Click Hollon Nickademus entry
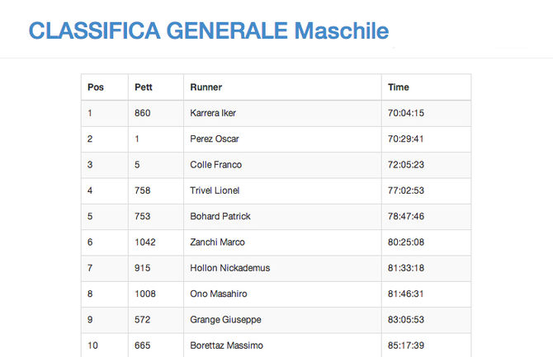Image resolution: width=553 pixels, height=357 pixels. 229,268
